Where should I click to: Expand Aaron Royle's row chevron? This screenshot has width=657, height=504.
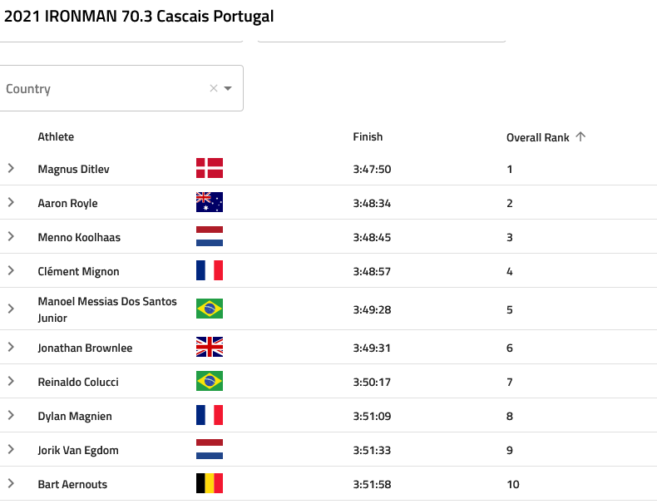coord(12,202)
